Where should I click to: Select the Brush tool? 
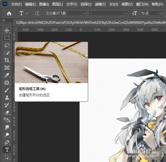click(7, 90)
